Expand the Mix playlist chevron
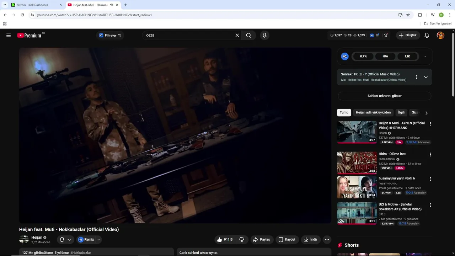Viewport: 455px width, 256px height. 426,77
